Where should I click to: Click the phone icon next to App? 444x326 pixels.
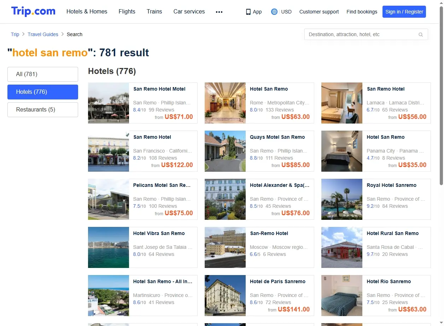click(248, 12)
